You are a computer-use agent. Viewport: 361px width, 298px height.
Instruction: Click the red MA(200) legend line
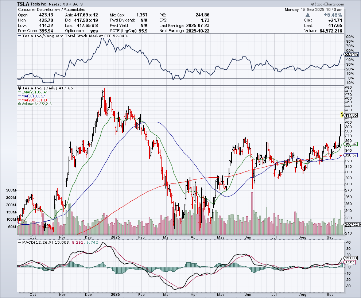tap(19, 100)
